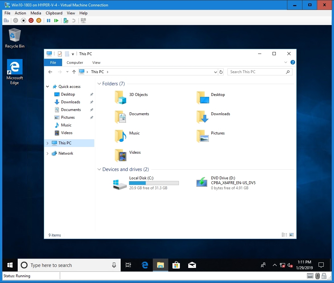Click the Stop VM icon
This screenshot has height=283, width=334.
click(x=23, y=20)
